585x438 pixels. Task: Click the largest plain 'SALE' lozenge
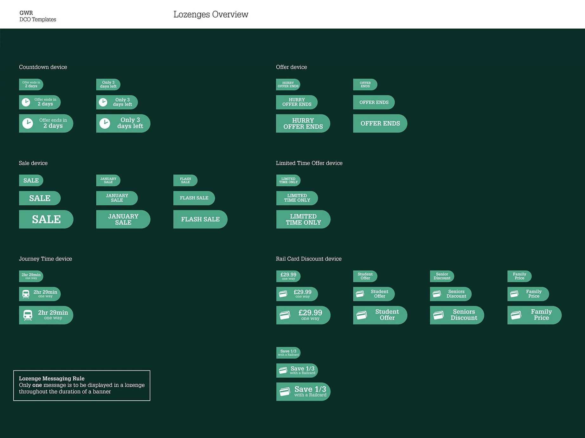[x=46, y=219]
